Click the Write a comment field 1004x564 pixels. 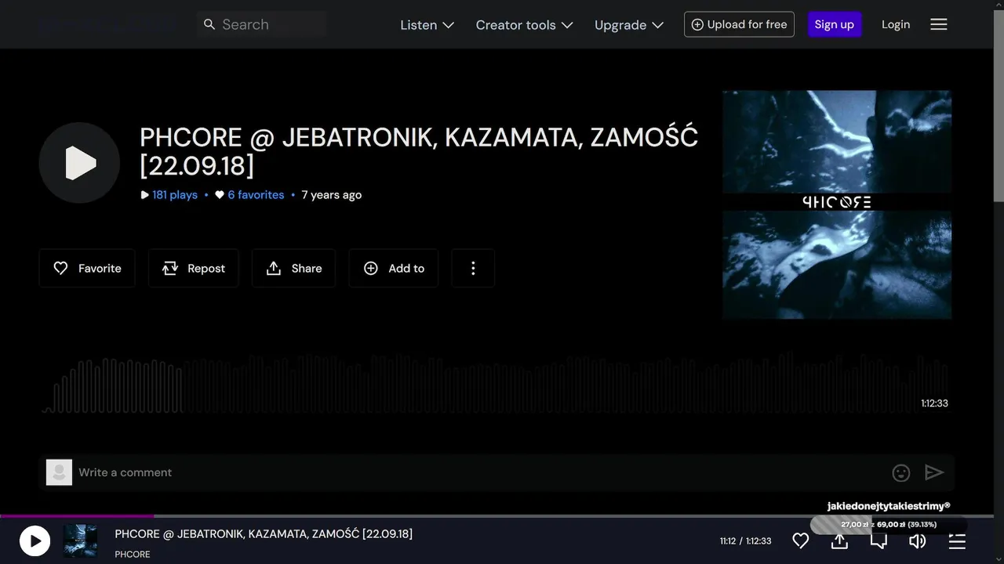(478, 472)
